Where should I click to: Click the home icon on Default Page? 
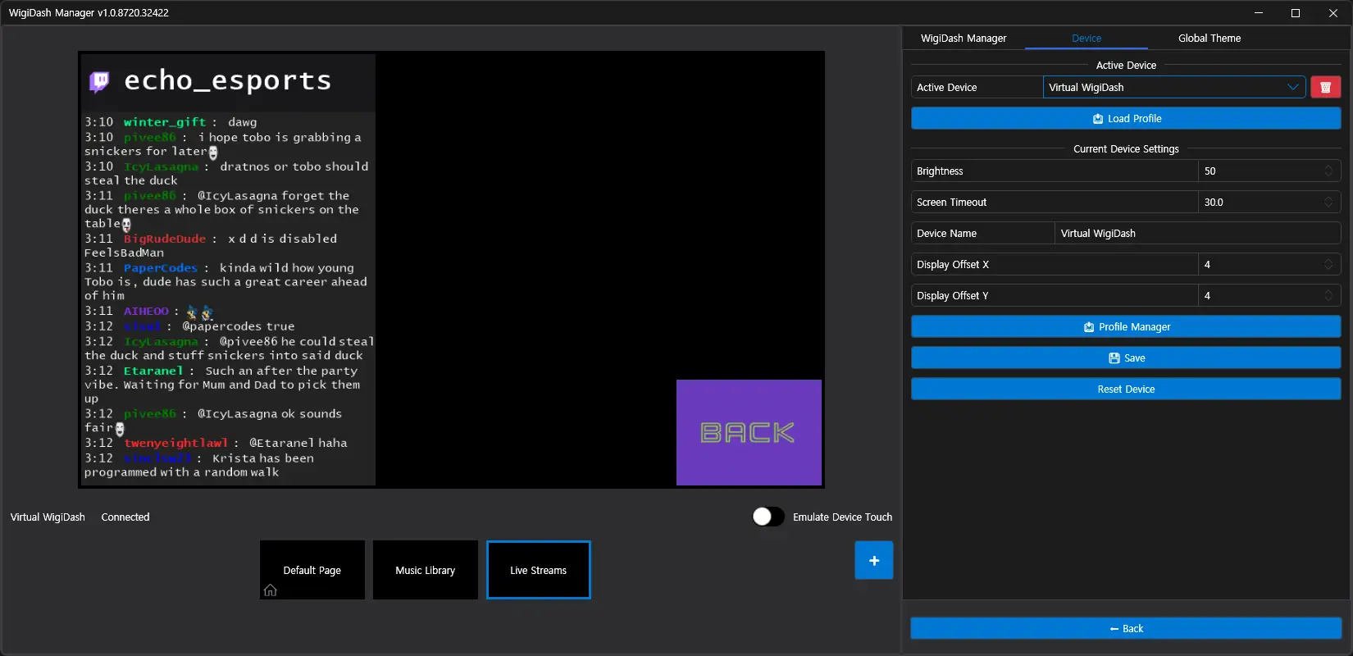270,590
